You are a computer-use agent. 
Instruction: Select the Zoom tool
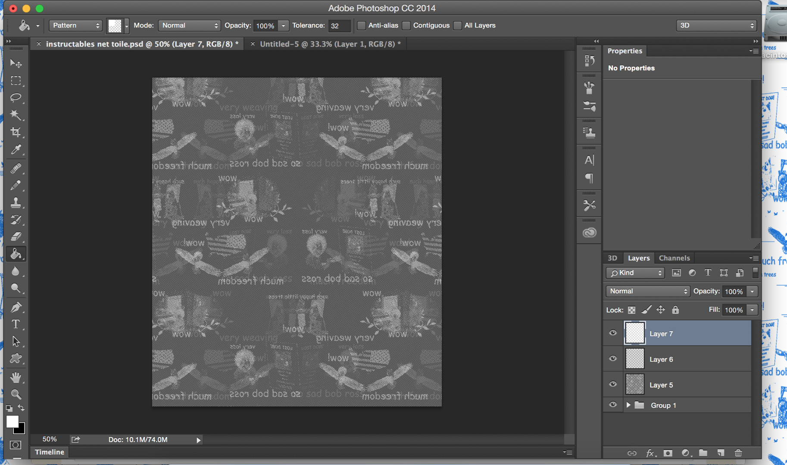16,394
